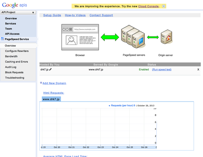Click the Google apis logo
Screen dimensions: 203x157
point(15,5)
